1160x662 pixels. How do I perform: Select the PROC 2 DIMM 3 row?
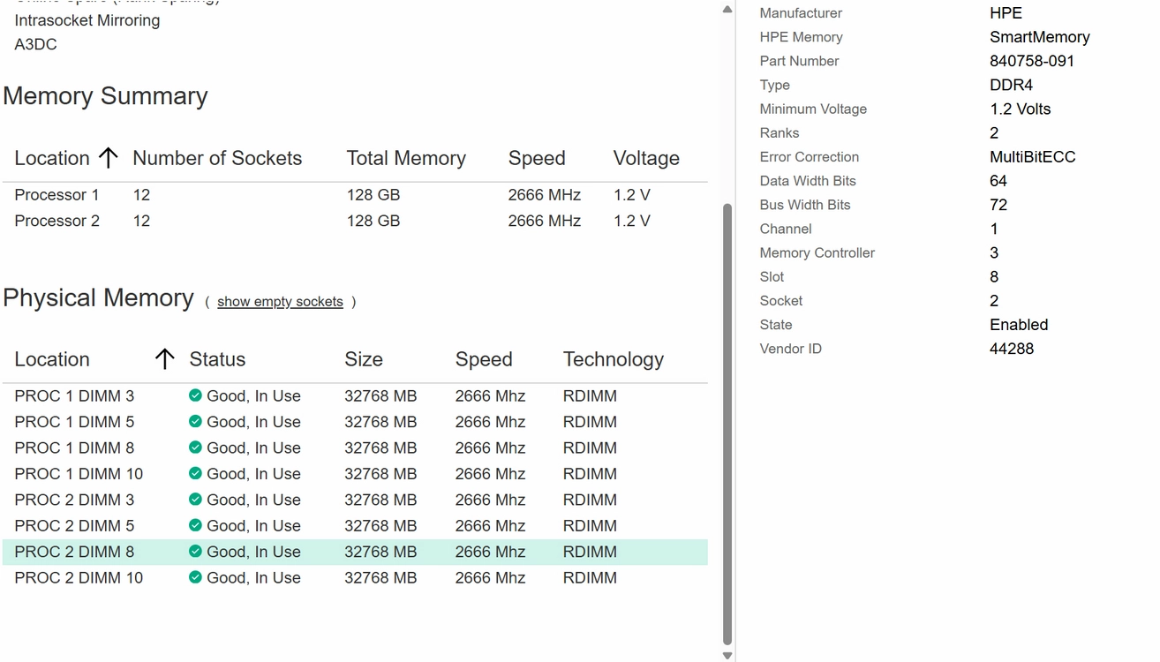pos(355,500)
